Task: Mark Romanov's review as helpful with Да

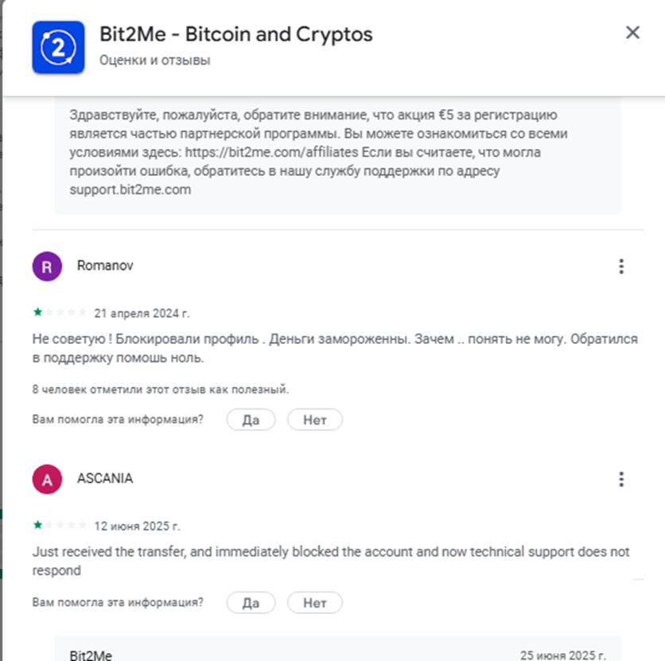Action: pos(251,420)
